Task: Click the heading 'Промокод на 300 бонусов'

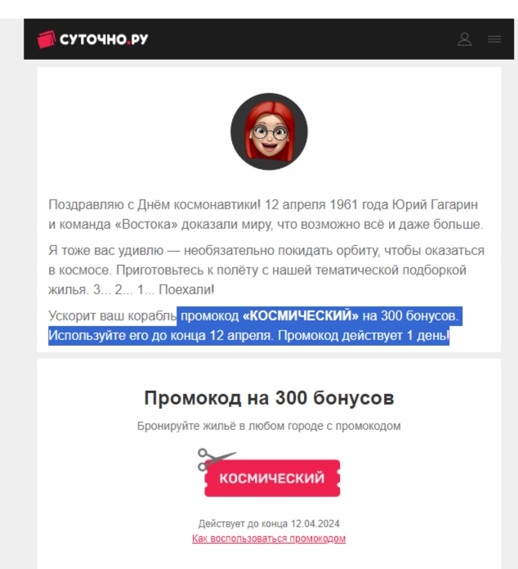Action: pos(269,398)
